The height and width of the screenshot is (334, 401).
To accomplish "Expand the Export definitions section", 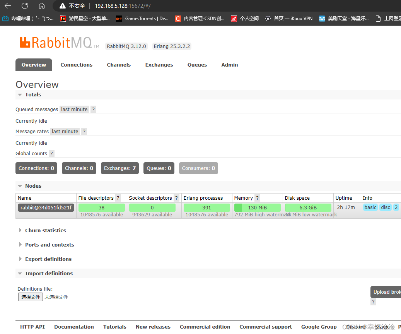I will [48, 259].
